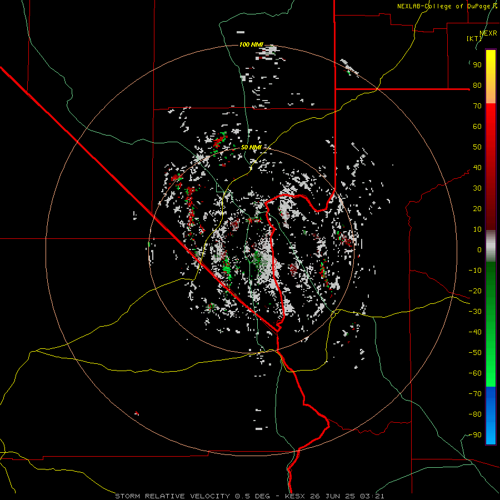This screenshot has width=500, height=500.
Task: Click the -80 value on velocity scale
Action: tap(475, 414)
